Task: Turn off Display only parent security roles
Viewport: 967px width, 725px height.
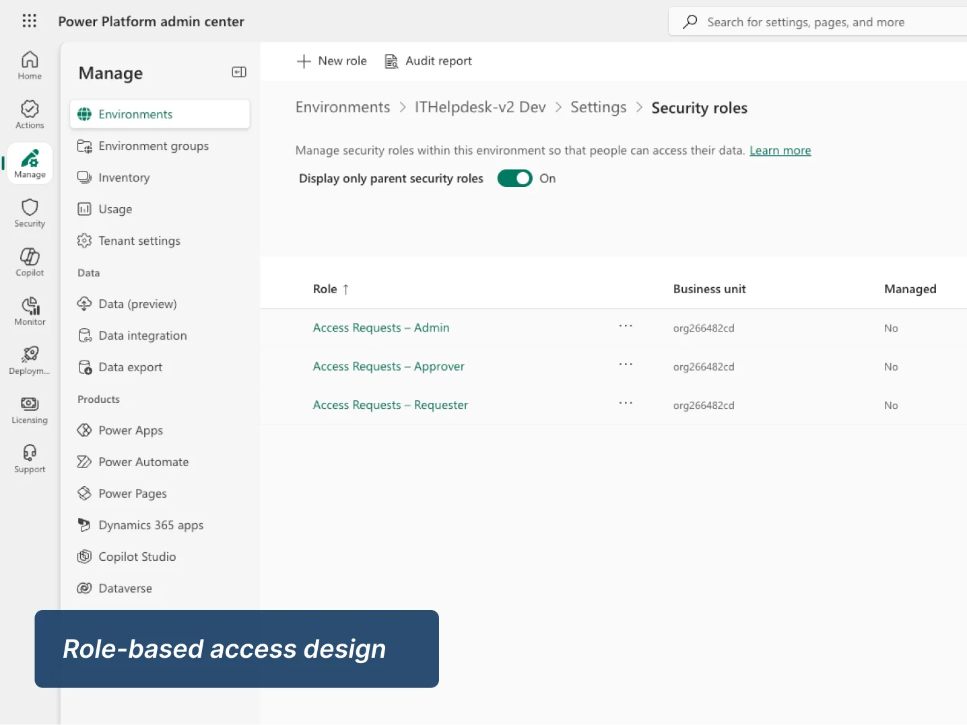Action: click(x=515, y=178)
